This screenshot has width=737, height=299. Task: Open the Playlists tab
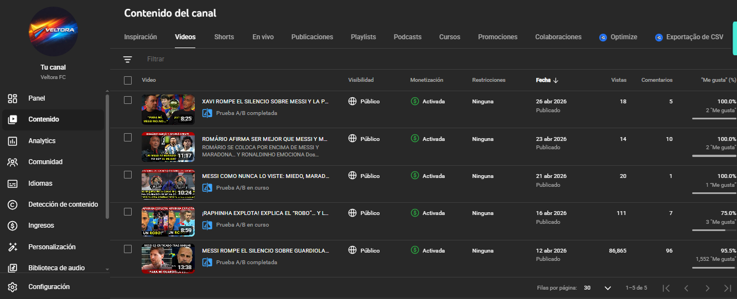363,37
